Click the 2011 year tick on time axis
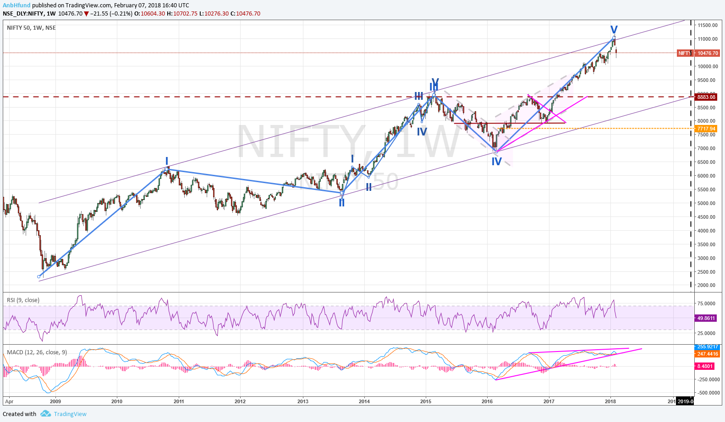 pyautogui.click(x=179, y=401)
